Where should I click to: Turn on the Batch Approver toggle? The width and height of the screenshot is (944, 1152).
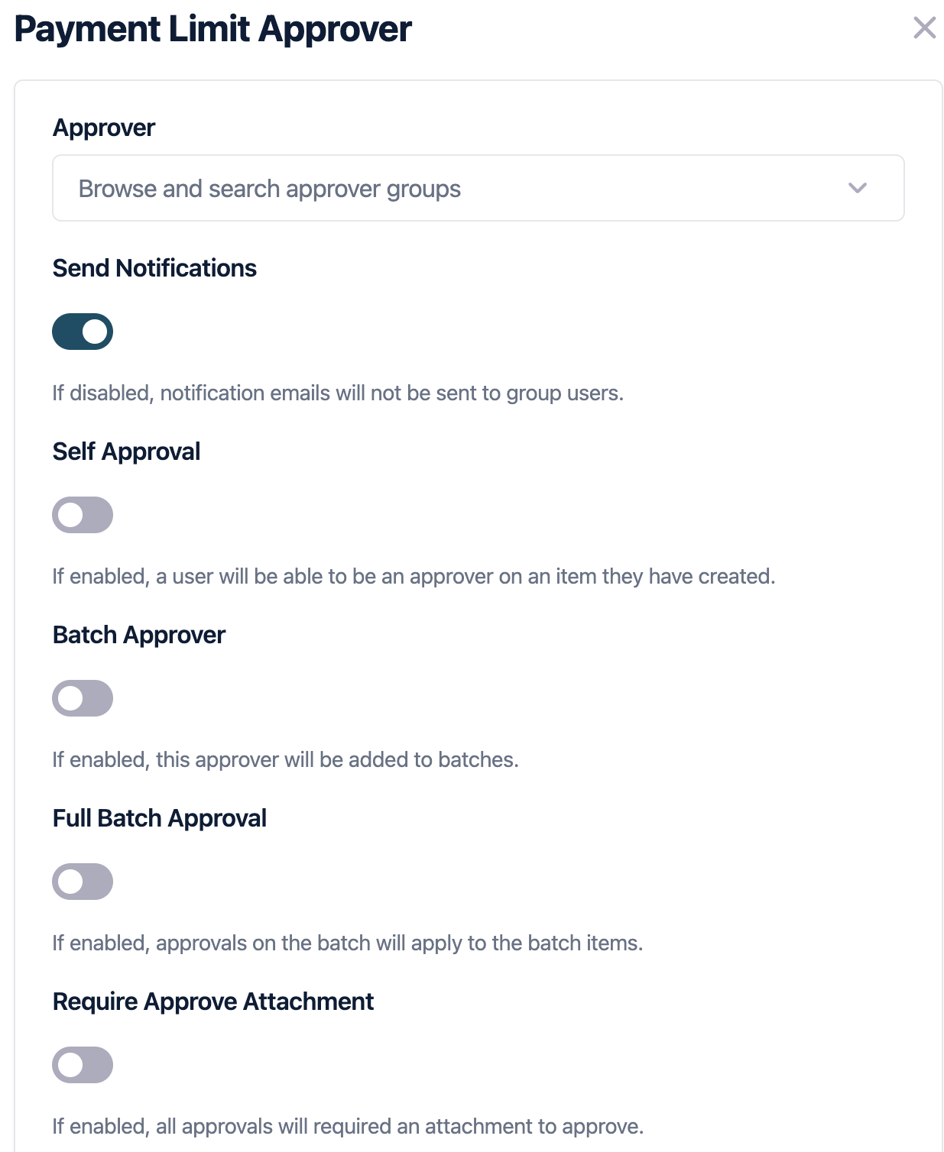click(83, 698)
